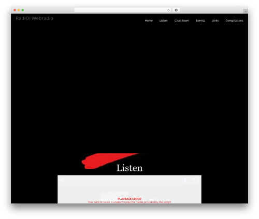Click the PLAYBACK ERROR message
The height and width of the screenshot is (219, 259).
129,199
